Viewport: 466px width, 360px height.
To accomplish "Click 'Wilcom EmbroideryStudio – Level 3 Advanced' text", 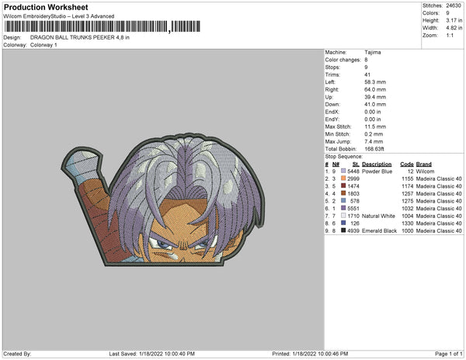I will click(x=58, y=16).
